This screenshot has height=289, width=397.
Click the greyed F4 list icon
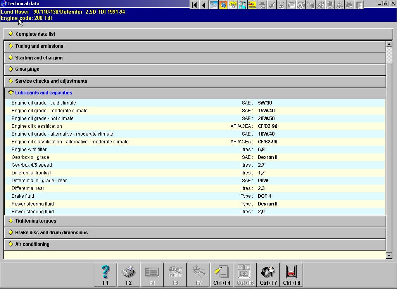pyautogui.click(x=152, y=275)
